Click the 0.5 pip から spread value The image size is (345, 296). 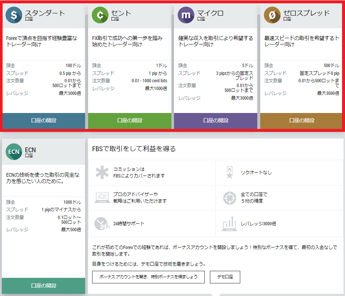click(x=70, y=73)
